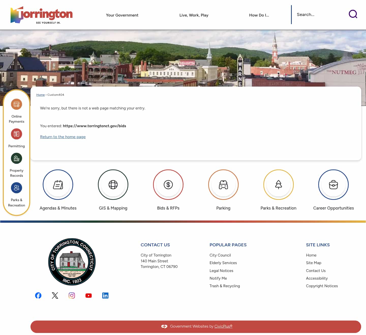Click Return to the home page link
The width and height of the screenshot is (366, 335).
[63, 137]
